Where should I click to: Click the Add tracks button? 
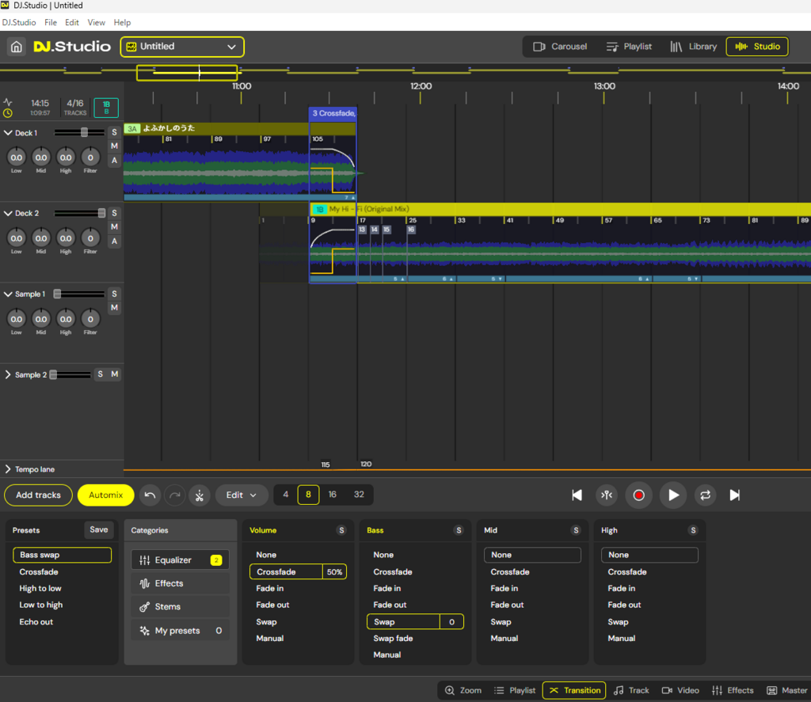(38, 495)
